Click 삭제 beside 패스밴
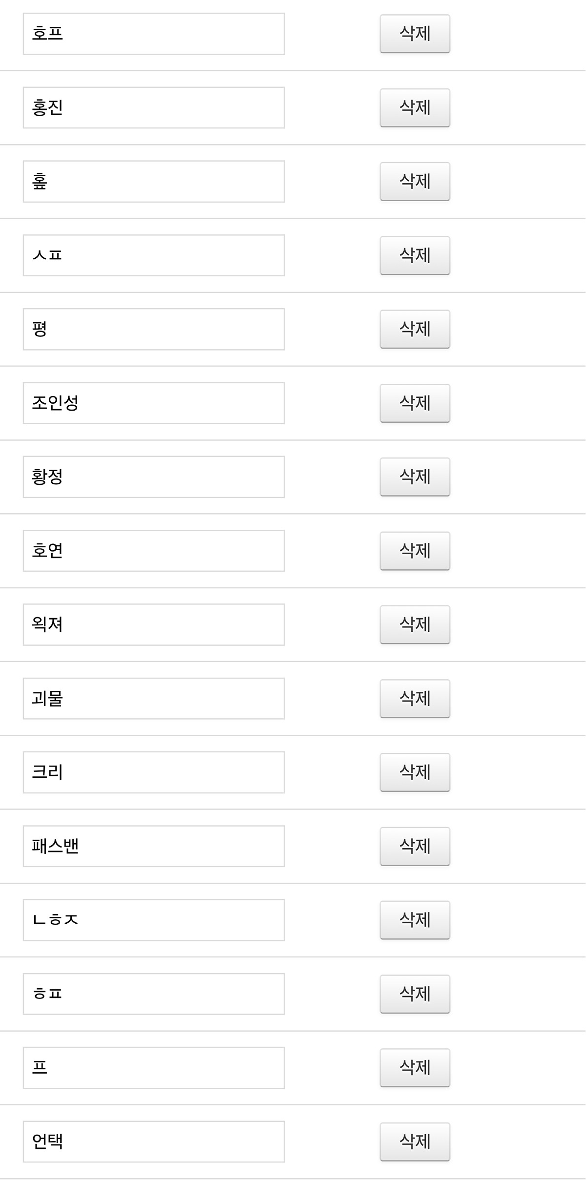Screen dimensions: 586x1183 point(415,846)
